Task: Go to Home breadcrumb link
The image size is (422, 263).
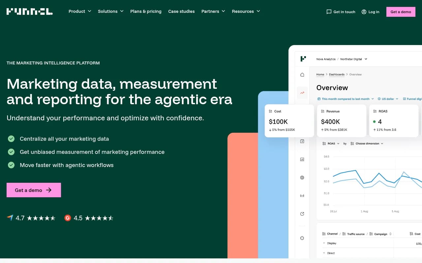Action: (320, 75)
